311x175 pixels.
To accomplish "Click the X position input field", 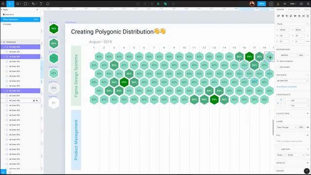I will [x=284, y=30].
